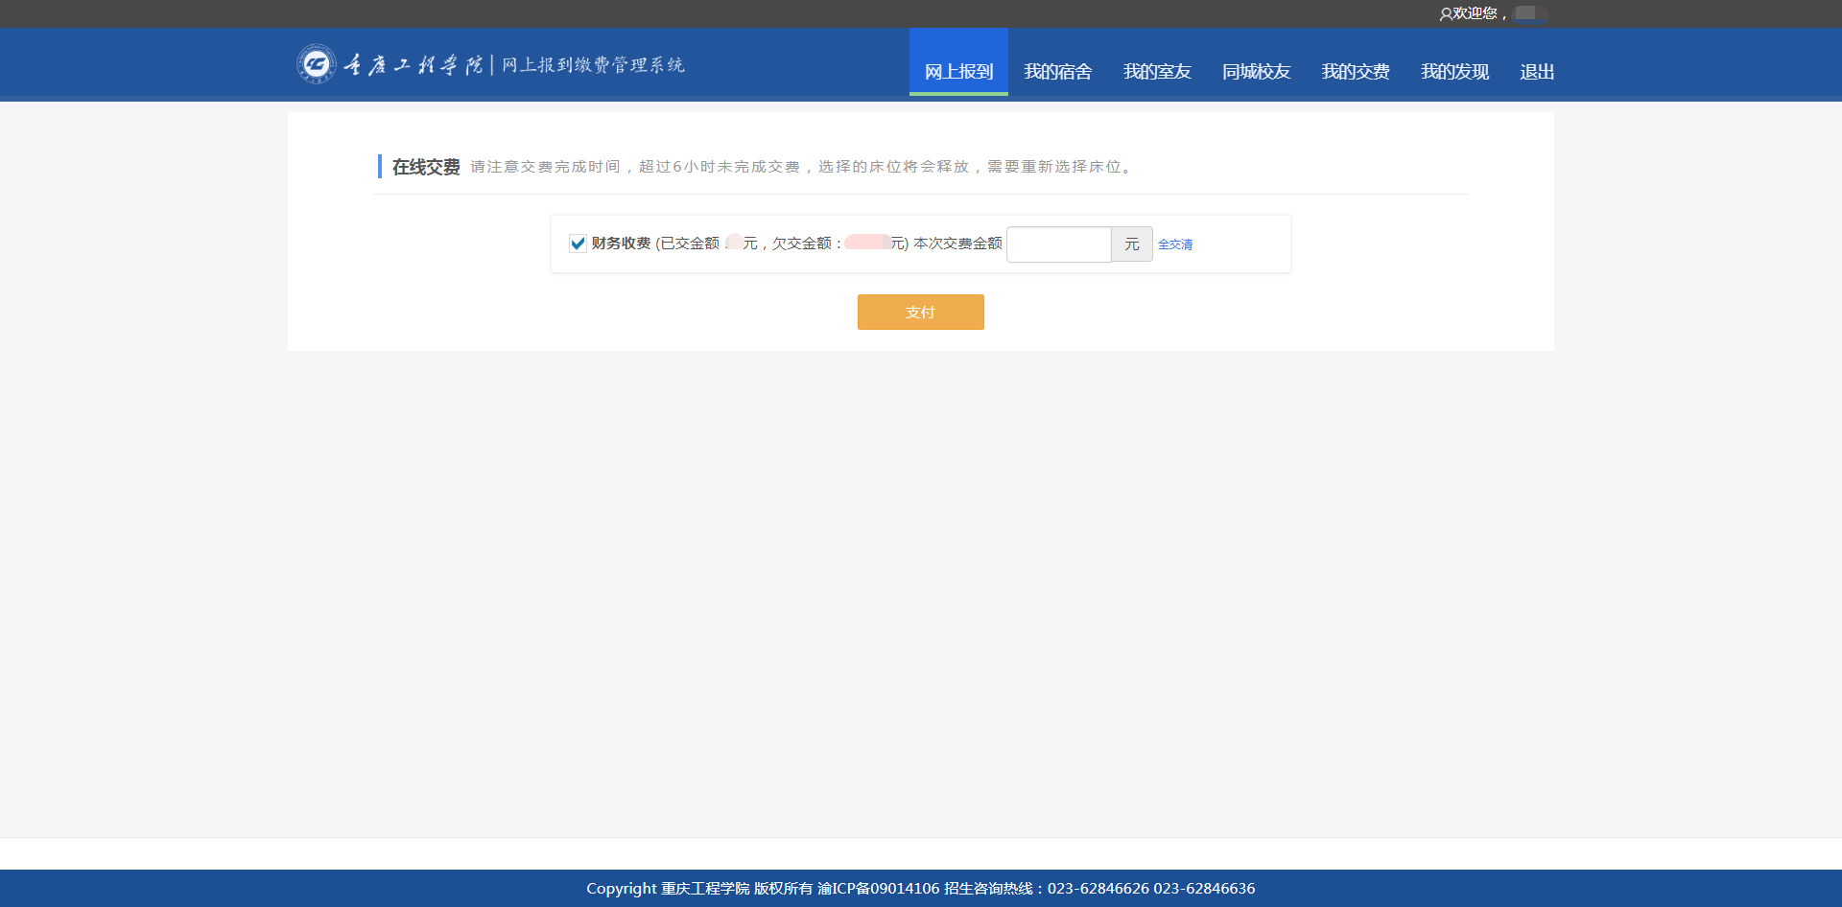
Task: Click the 财务收费 label text
Action: coord(621,244)
